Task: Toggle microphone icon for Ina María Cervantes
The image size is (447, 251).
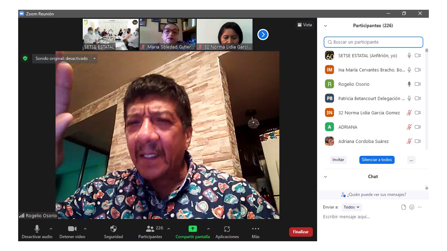Action: [x=409, y=70]
